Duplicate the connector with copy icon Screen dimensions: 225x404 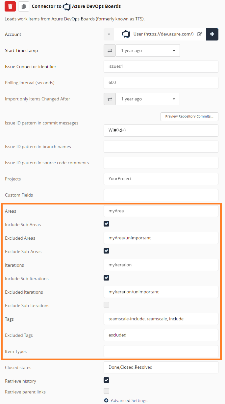tap(23, 6)
